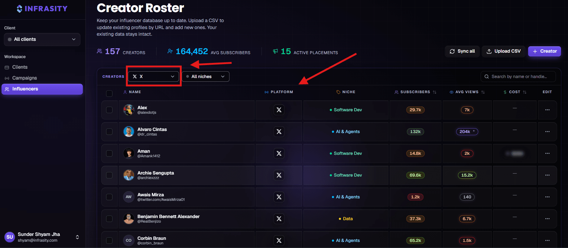568x248 pixels.
Task: Click the Data niche tag for Benjamin
Action: pos(346,219)
